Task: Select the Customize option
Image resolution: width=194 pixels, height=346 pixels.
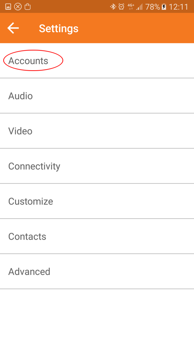Action: click(97, 201)
